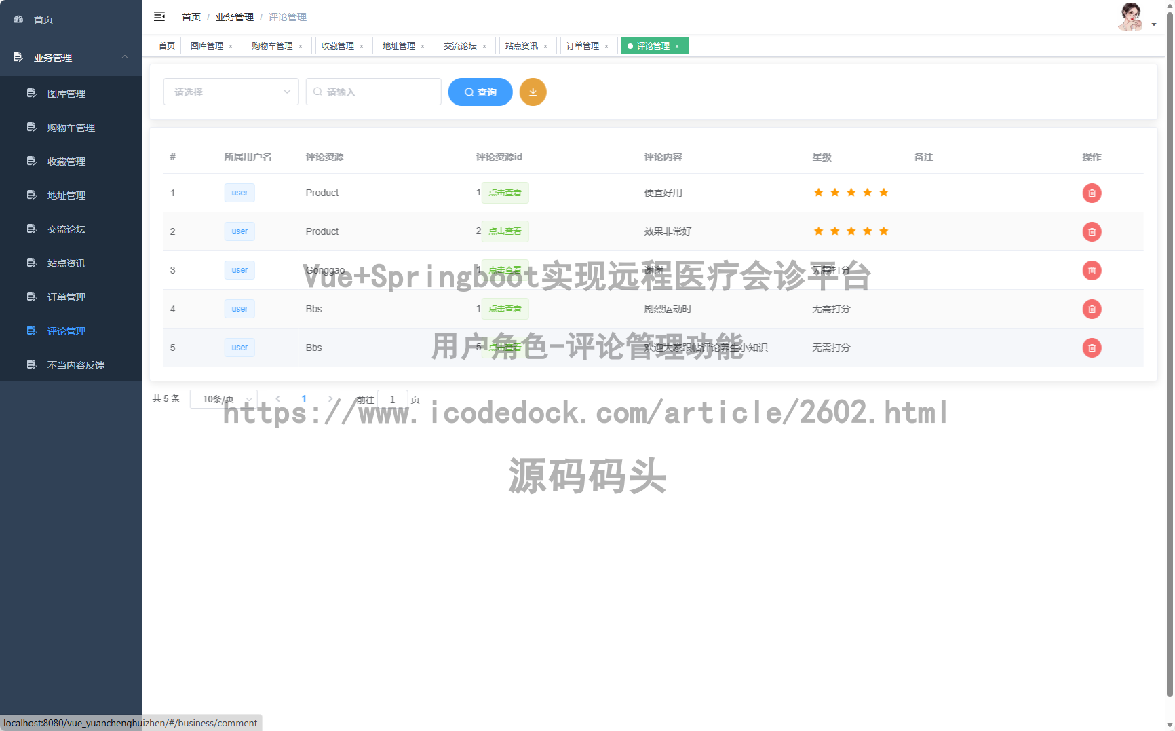Select 首页 dashboard icon in sidebar
The width and height of the screenshot is (1175, 731).
coord(18,19)
